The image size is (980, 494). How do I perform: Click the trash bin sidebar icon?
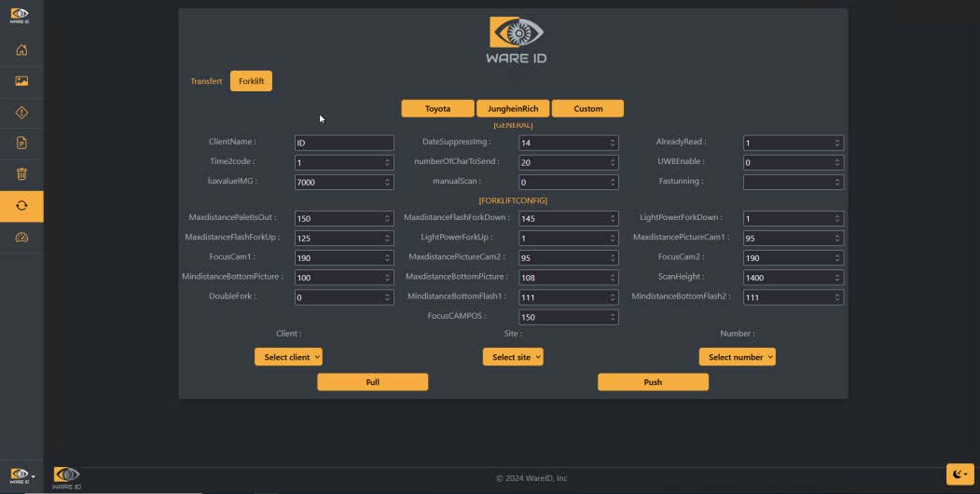coord(21,174)
